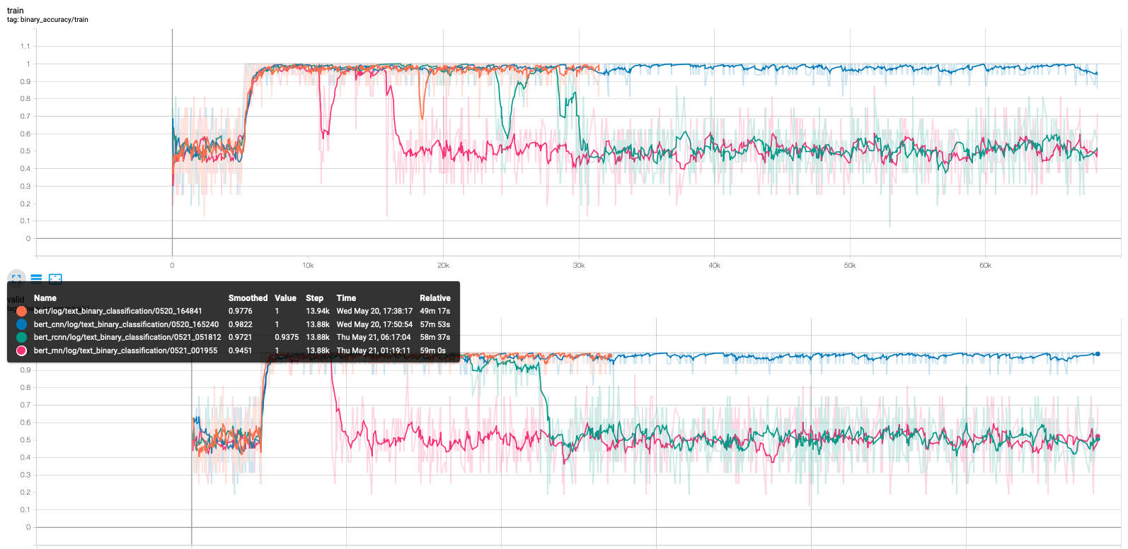Viewport: 1128px width, 549px height.
Task: Click the Name column header in the tooltip
Action: click(45, 298)
